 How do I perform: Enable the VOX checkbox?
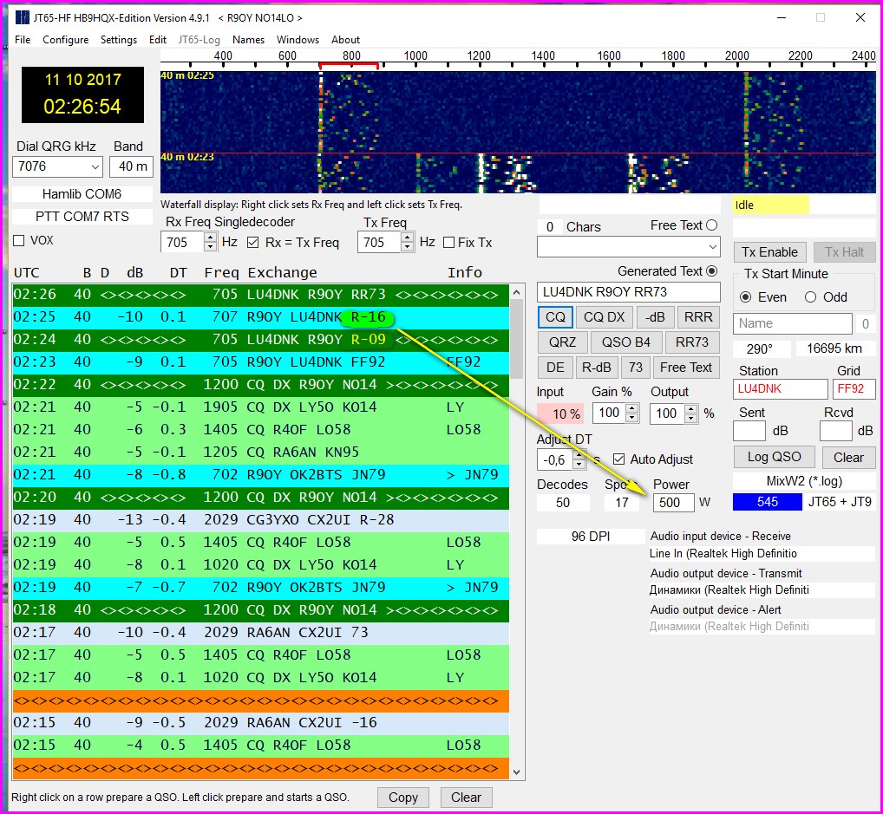tap(19, 241)
